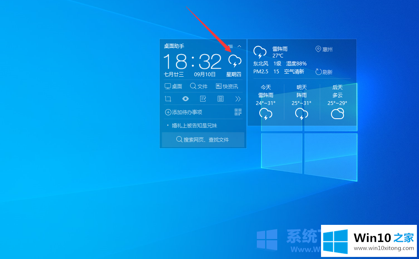Screen dimensions: 419x259
Task: Change the location 惠州
Action: point(324,50)
